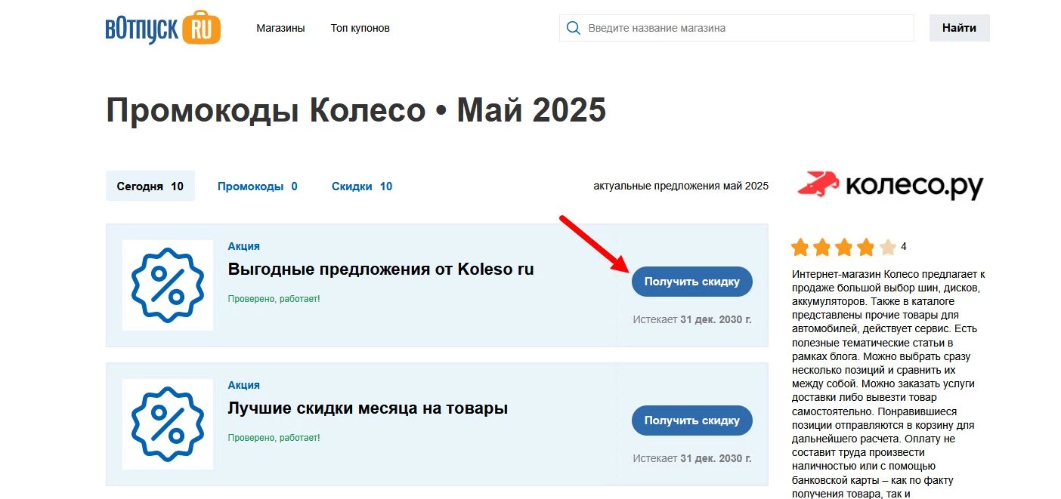Viewport: 1061px width, 499px height.
Task: Click the колесо.ру red logo
Action: tap(889, 186)
